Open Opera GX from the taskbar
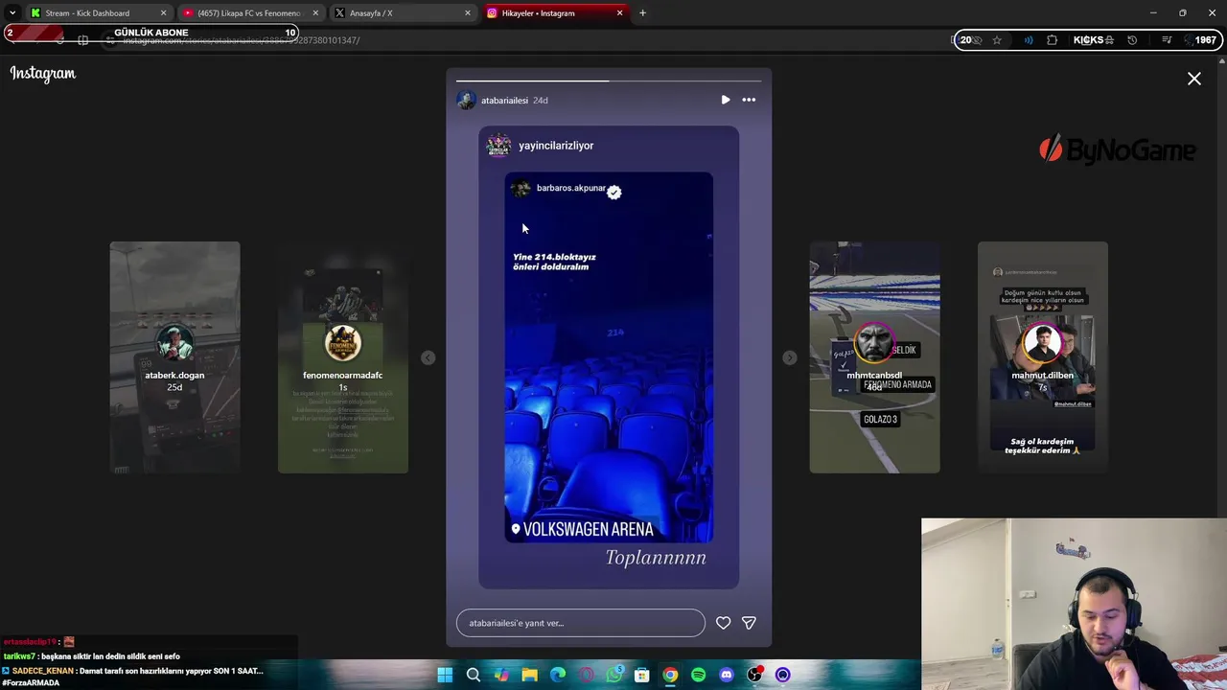 (x=586, y=675)
